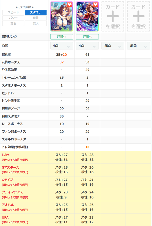Click first card's 37 friendship bonus value
Screen dimensions: 152x226
pyautogui.click(x=62, y=62)
